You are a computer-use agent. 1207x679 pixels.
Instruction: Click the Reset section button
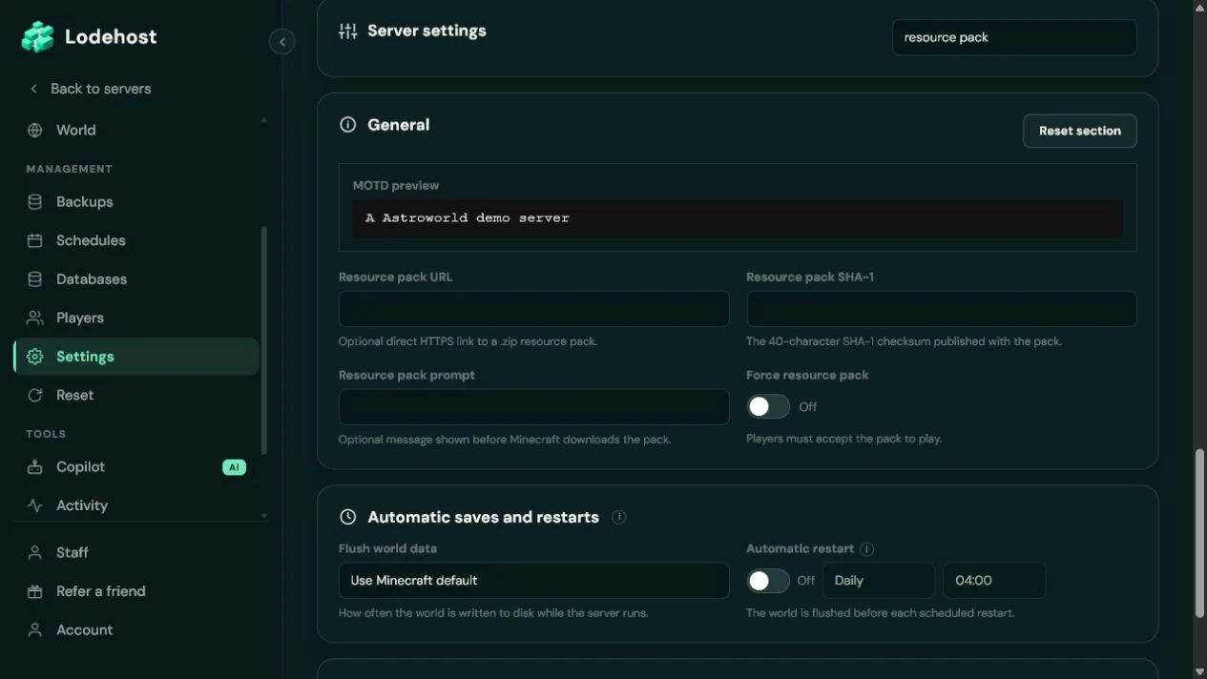coord(1079,132)
